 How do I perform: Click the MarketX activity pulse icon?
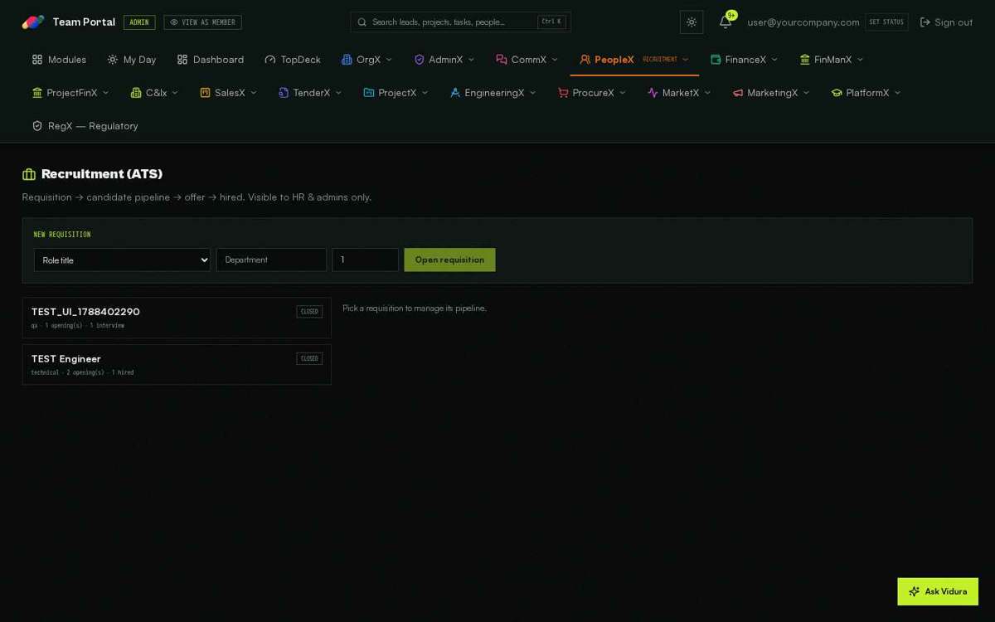(653, 93)
